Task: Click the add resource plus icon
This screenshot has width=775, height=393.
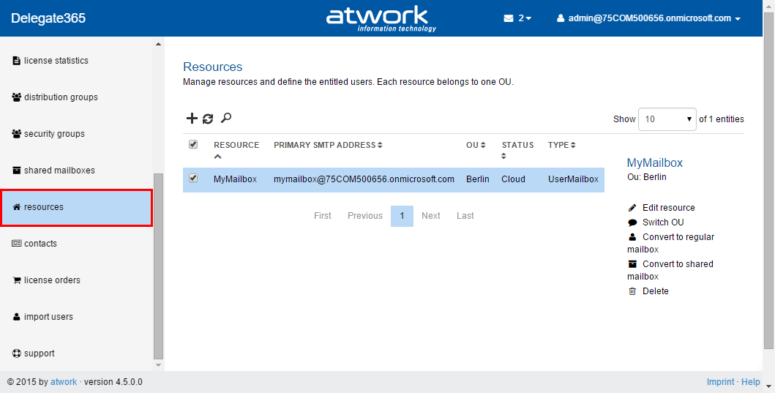Action: (191, 118)
